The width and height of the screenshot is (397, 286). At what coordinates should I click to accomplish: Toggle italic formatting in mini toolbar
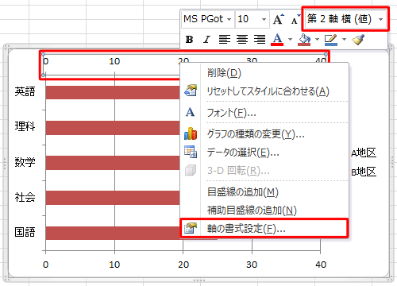[x=206, y=40]
